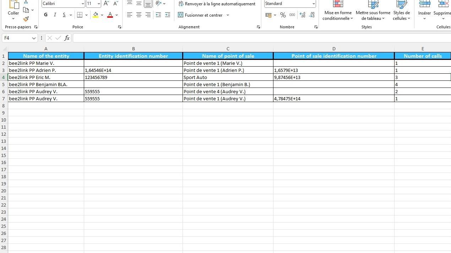Image resolution: width=451 pixels, height=253 pixels.
Task: Increase font size with larger A icon
Action: tap(106, 4)
